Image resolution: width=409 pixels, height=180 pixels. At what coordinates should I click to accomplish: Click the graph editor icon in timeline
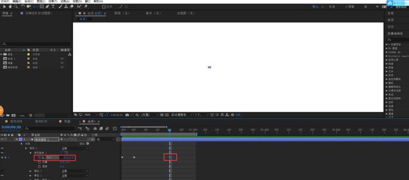(115, 128)
